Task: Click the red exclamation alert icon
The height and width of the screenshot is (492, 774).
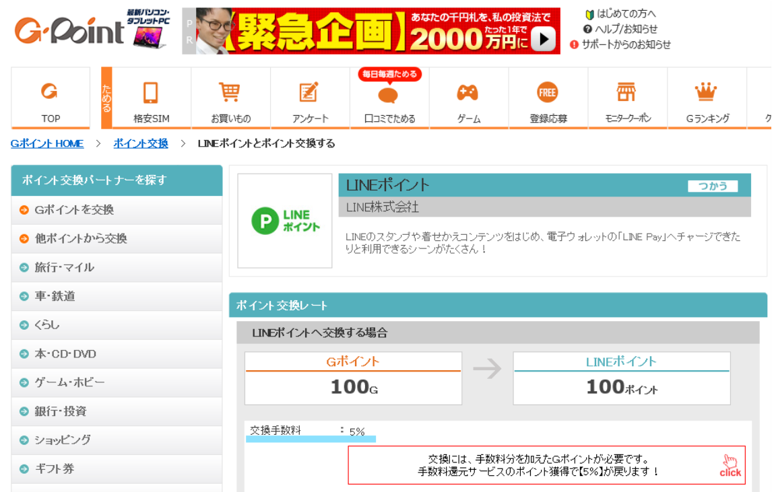Action: (574, 45)
